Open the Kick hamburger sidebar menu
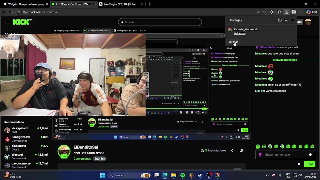The width and height of the screenshot is (320, 180). point(7,22)
